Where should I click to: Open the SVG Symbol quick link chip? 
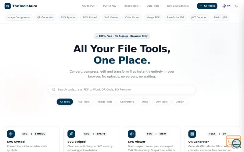tap(68, 17)
